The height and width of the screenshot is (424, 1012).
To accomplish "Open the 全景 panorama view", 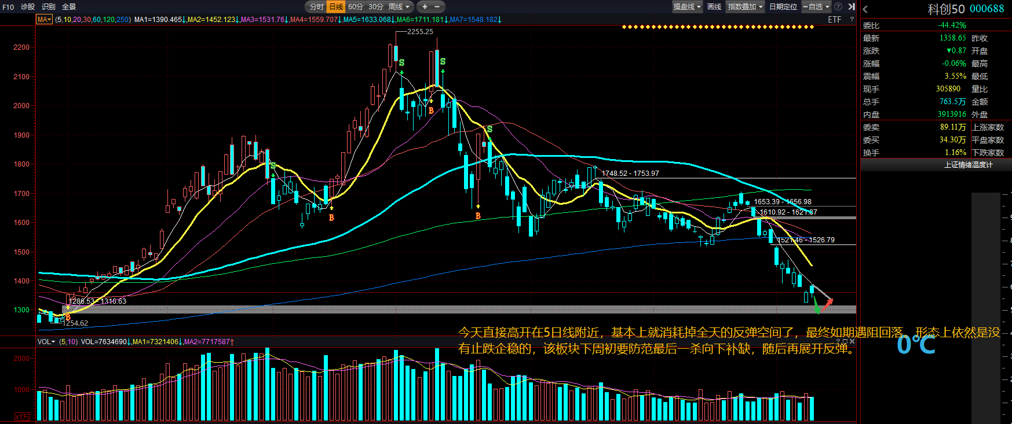I will click(x=69, y=7).
